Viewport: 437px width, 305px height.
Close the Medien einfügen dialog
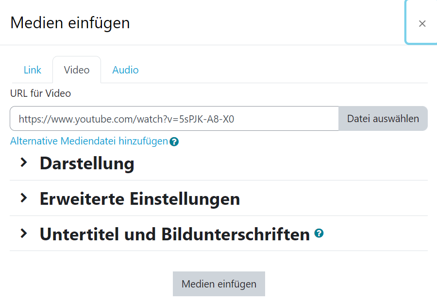pos(422,23)
